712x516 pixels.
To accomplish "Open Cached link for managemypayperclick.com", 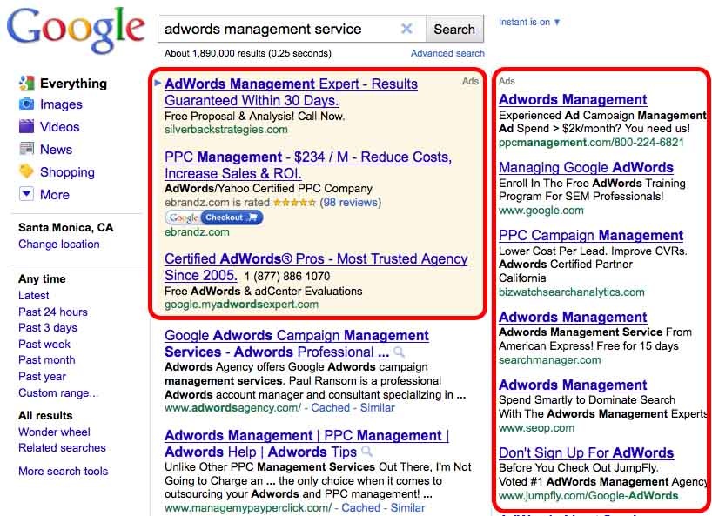I will tap(360, 508).
